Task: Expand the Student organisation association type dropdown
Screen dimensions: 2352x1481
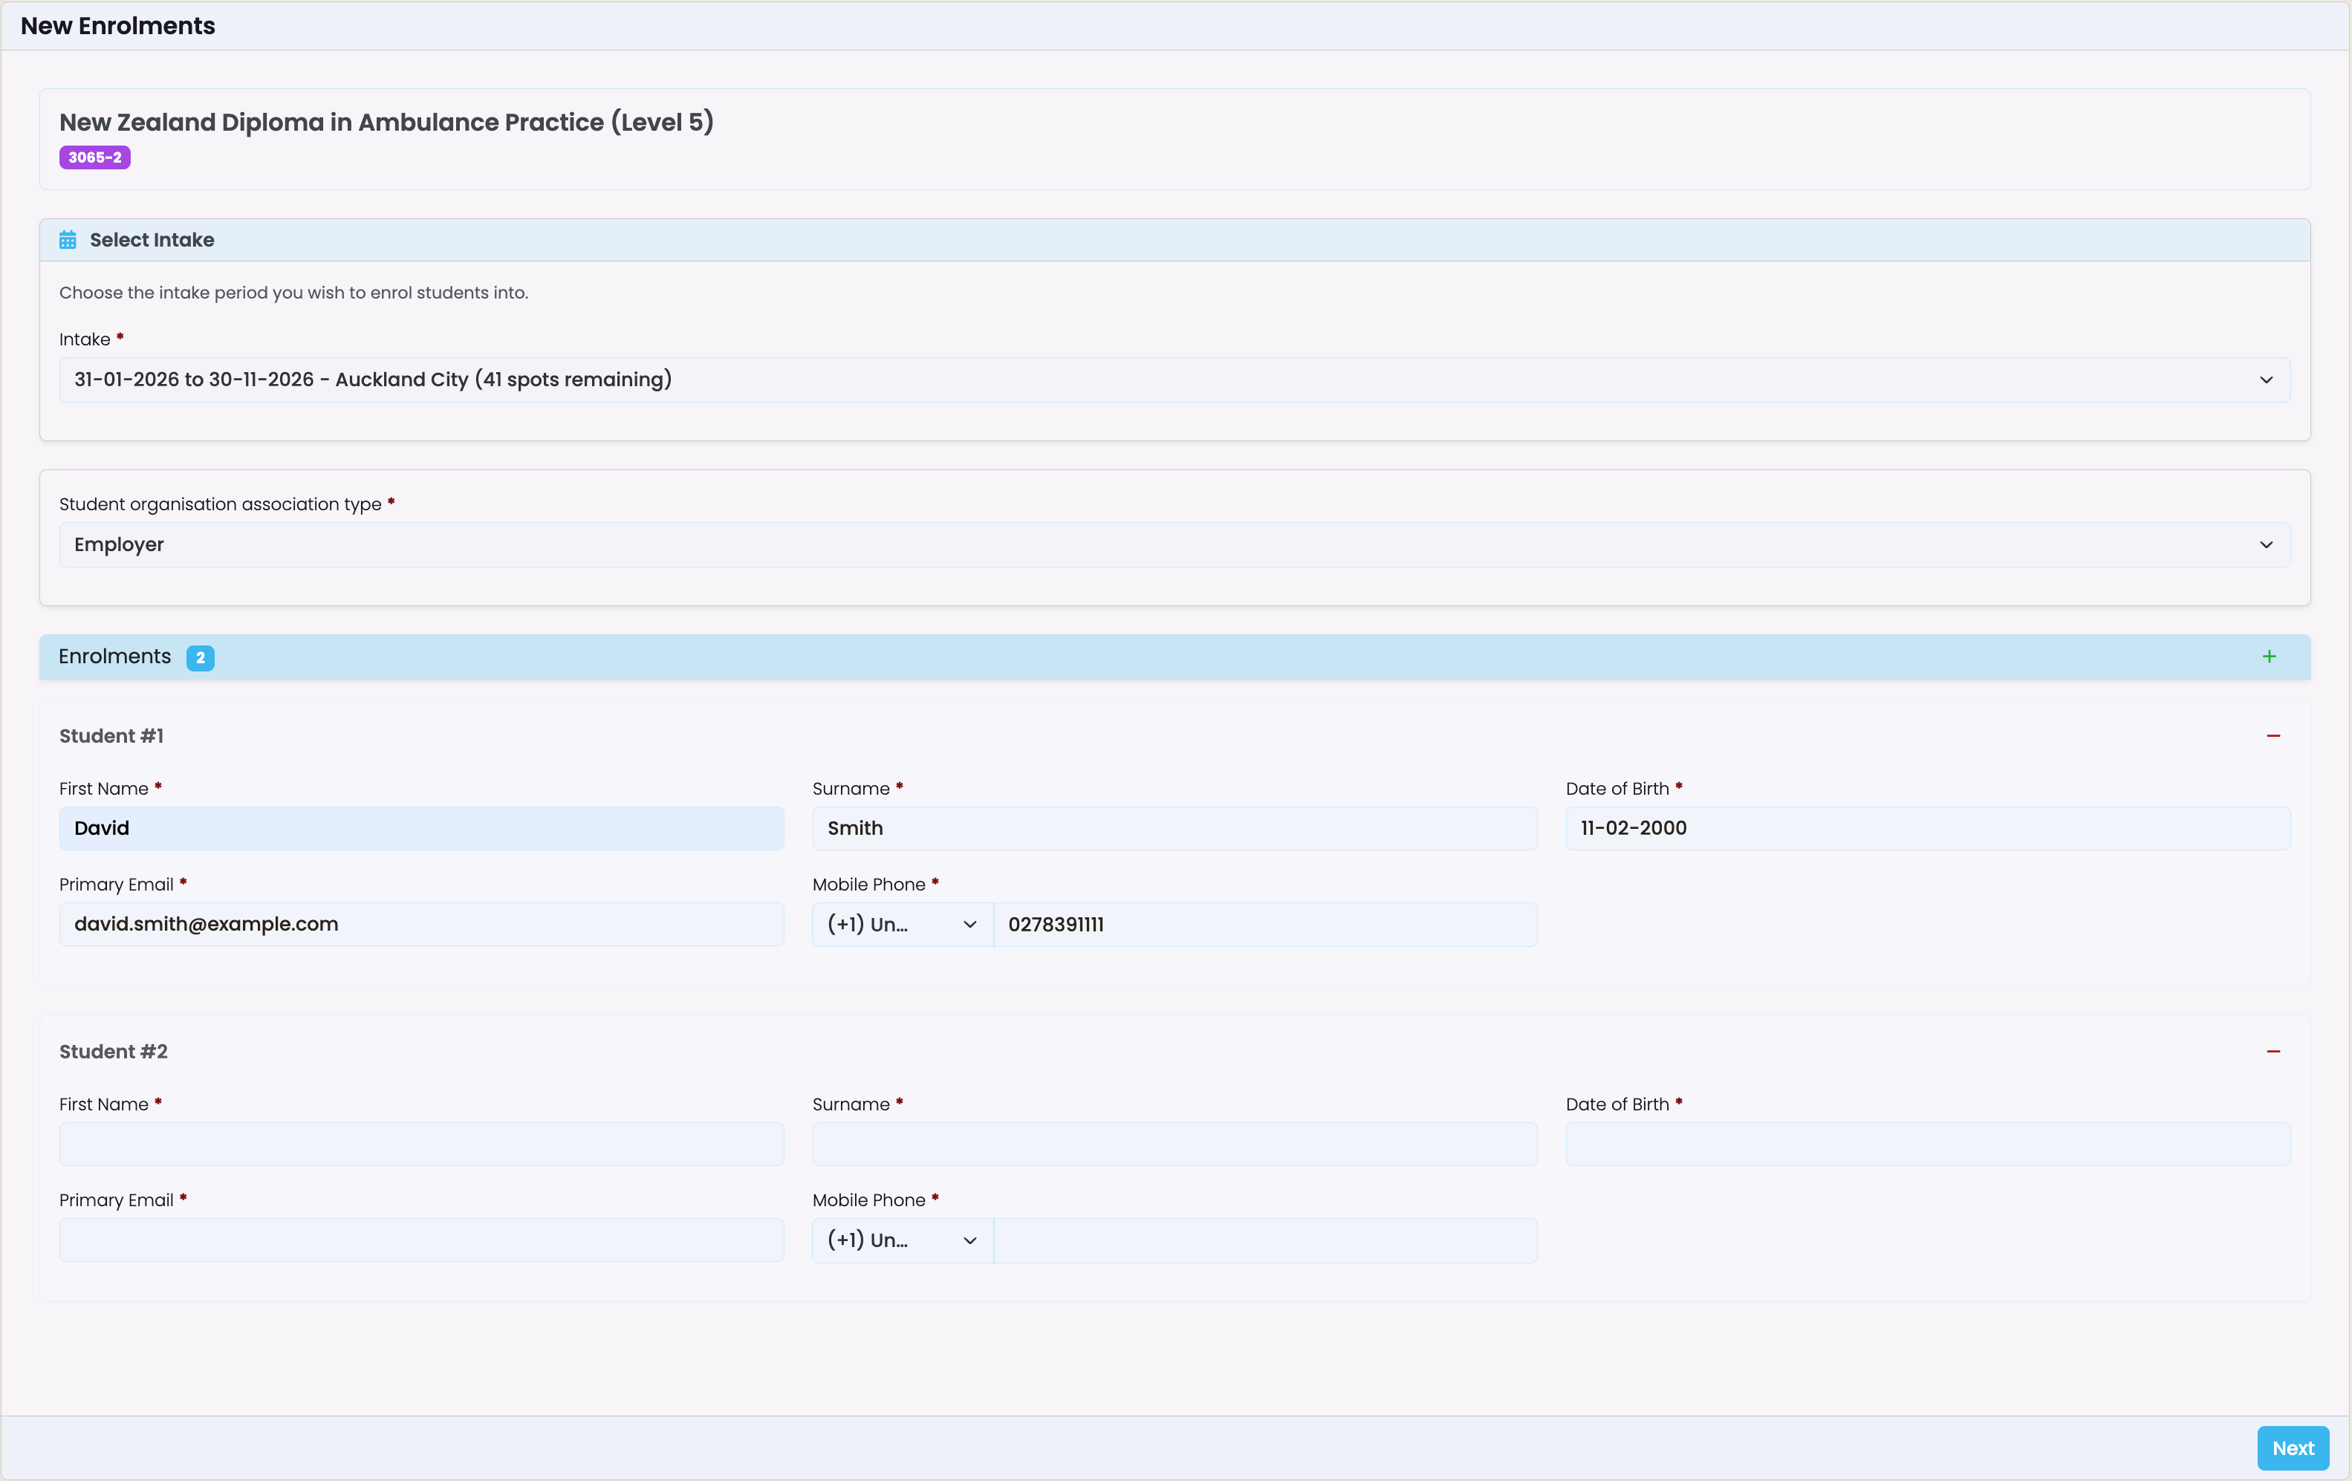Action: pos(1174,544)
